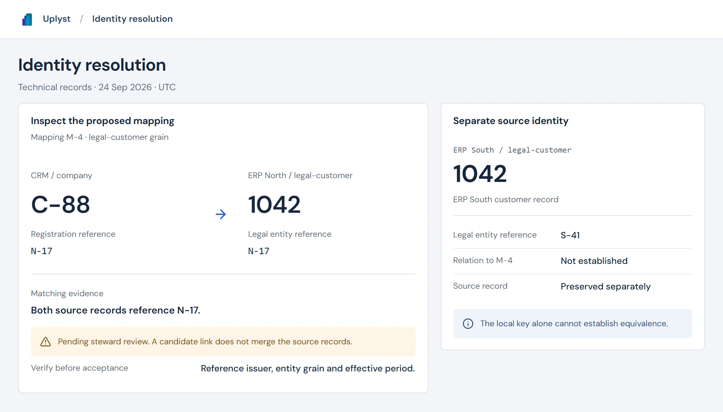Click 'Relation to M-4' row label

[483, 261]
